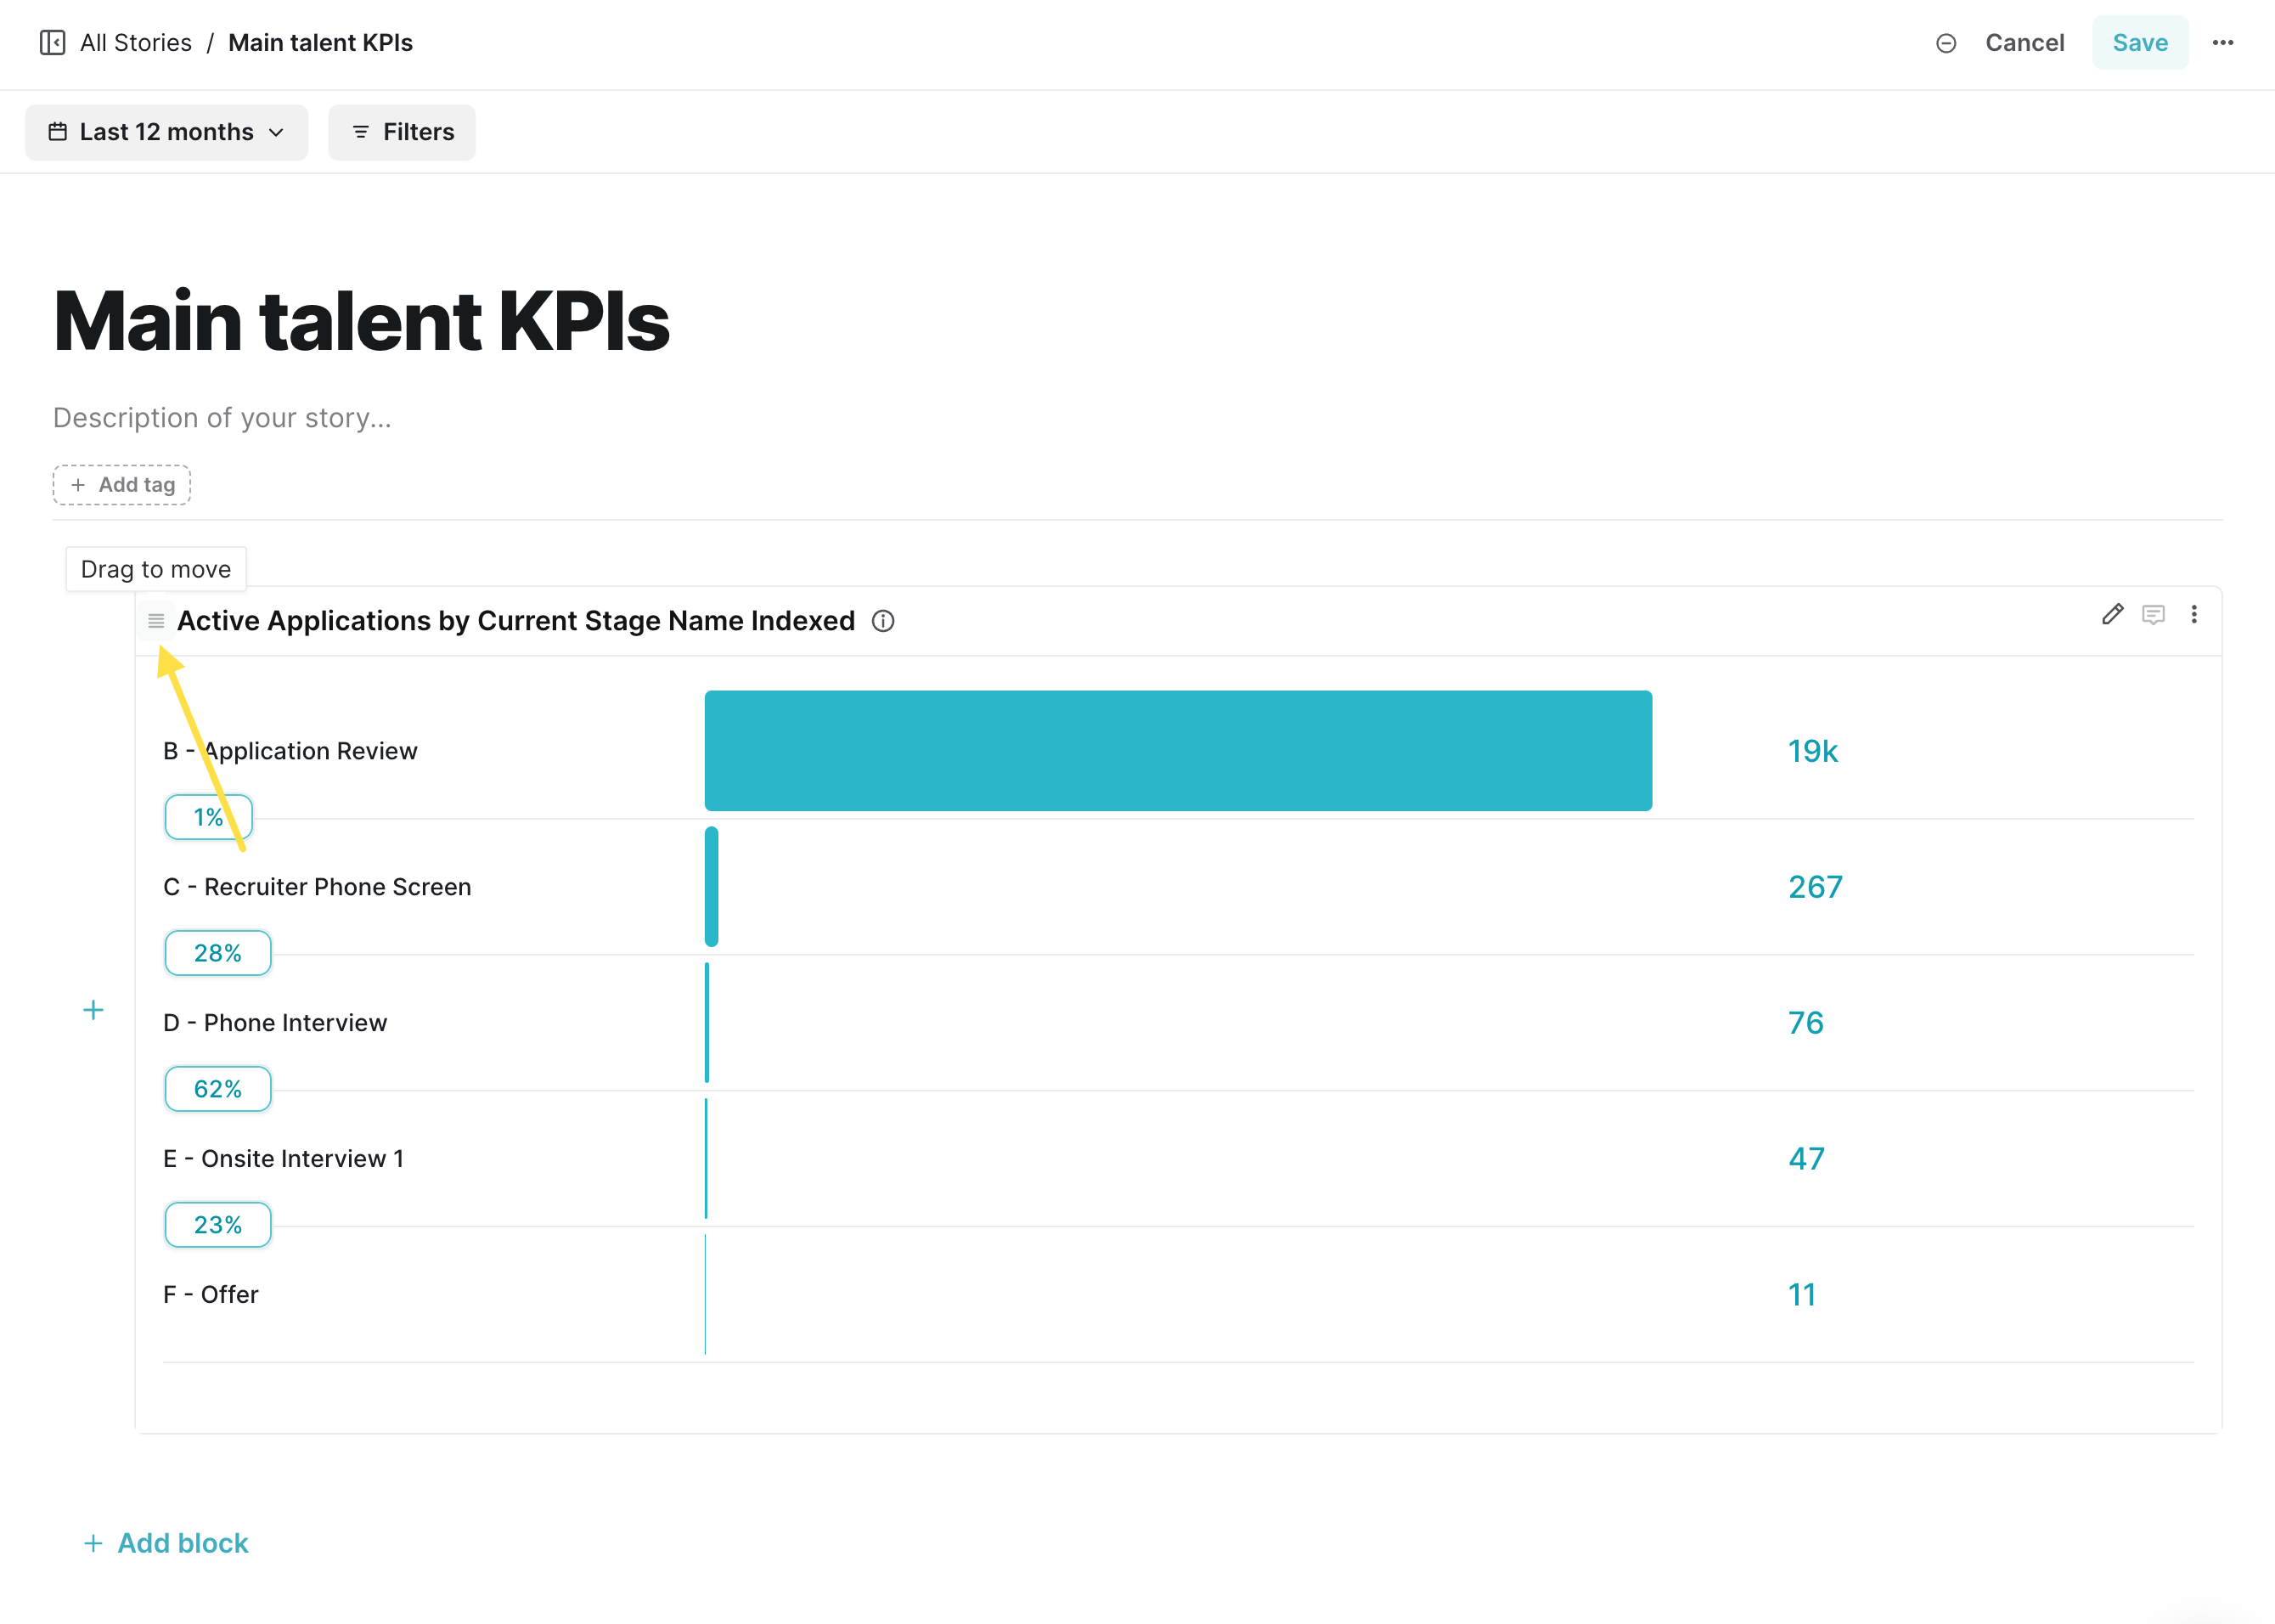The width and height of the screenshot is (2275, 1624).
Task: Open the Filters menu
Action: (402, 132)
